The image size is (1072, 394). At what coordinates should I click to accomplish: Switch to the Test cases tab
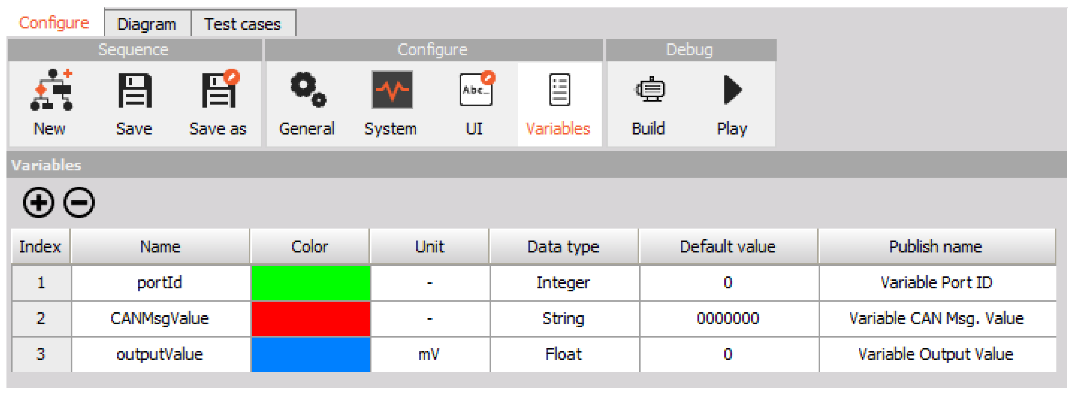[x=243, y=24]
